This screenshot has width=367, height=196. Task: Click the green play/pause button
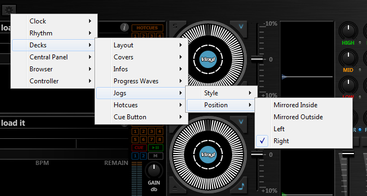156,148
